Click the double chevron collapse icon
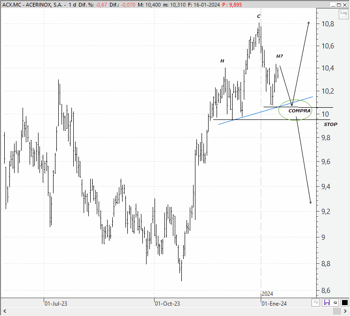 coord(316,303)
